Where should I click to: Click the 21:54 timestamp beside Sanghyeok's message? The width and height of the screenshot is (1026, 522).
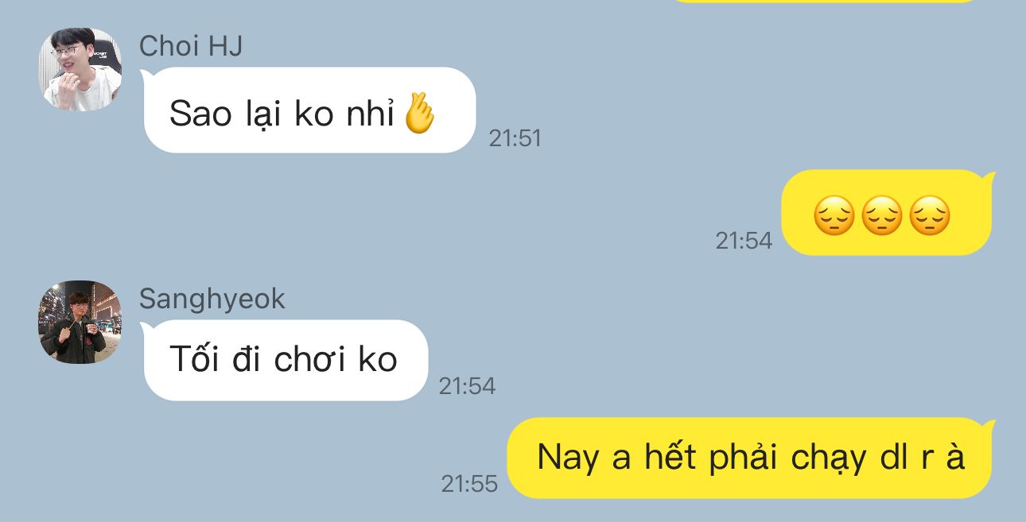pos(467,386)
